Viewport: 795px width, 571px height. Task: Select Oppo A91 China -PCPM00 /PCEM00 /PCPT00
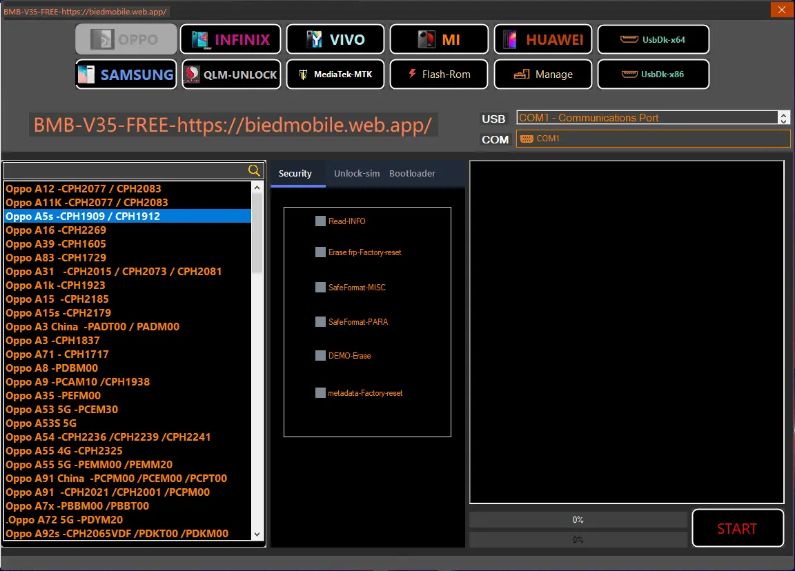[x=128, y=479]
